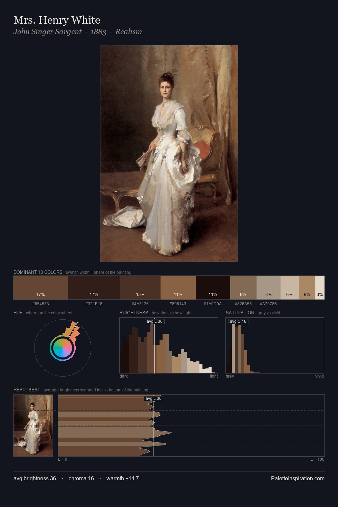This screenshot has width=338, height=507.
Task: Click the small painting thumbnail beside Heartbeat chart
Action: [33, 426]
